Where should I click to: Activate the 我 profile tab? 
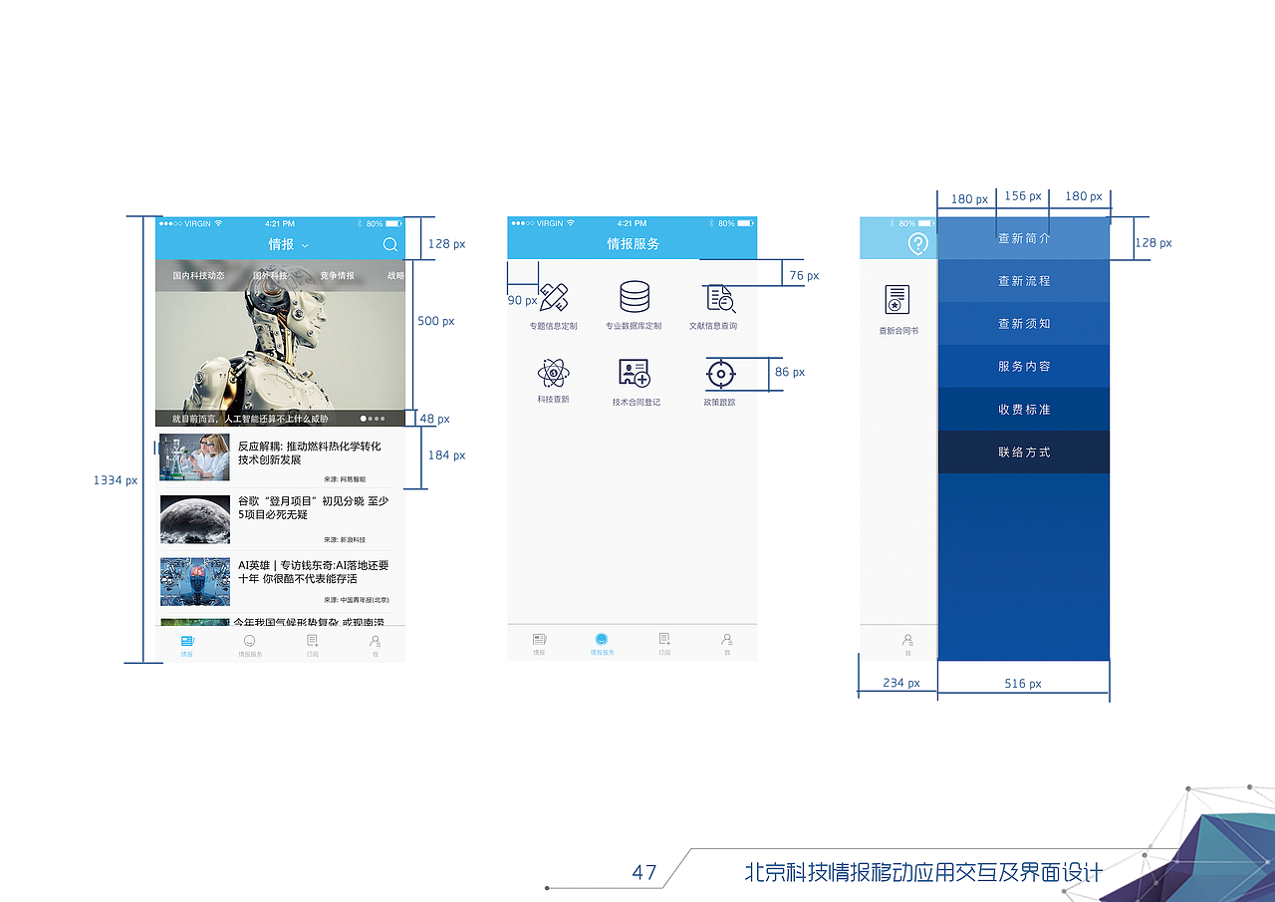pos(727,645)
